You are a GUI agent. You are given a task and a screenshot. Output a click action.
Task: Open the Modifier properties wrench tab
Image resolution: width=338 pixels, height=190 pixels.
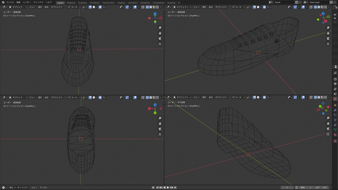point(335,110)
